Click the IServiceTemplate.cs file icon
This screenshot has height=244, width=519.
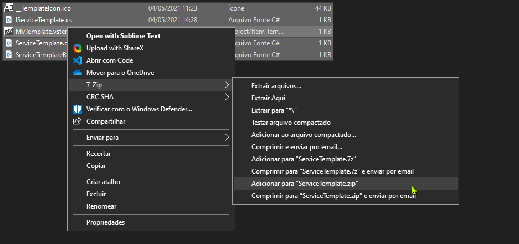pyautogui.click(x=9, y=20)
